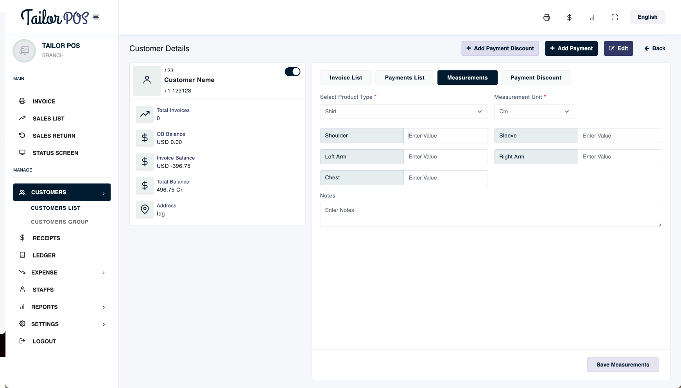This screenshot has width=681, height=388.
Task: Click the customer avatar icon
Action: (x=147, y=80)
